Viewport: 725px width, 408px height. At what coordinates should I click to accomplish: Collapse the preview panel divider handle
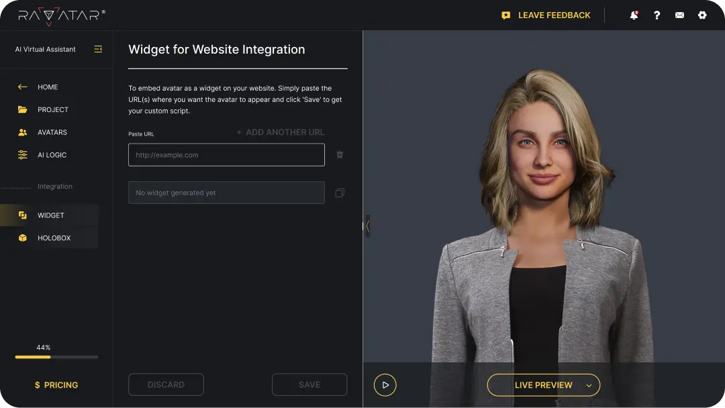tap(367, 225)
